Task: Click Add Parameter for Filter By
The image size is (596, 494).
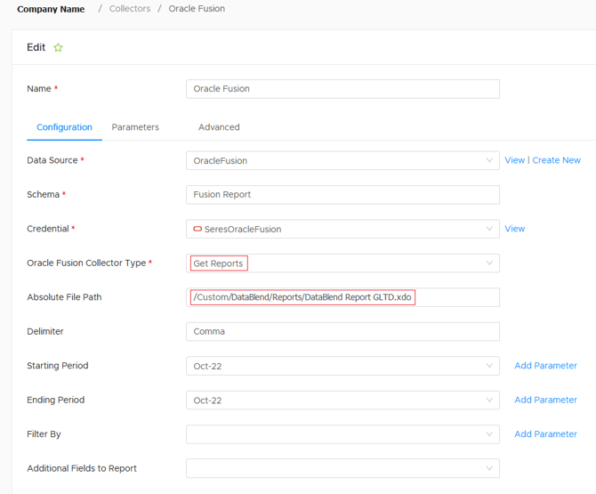Action: (545, 434)
